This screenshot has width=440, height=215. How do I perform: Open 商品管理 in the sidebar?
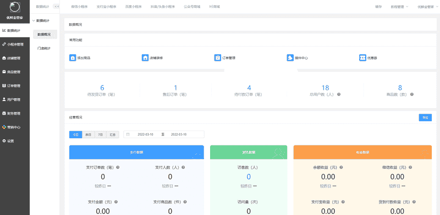click(x=15, y=72)
